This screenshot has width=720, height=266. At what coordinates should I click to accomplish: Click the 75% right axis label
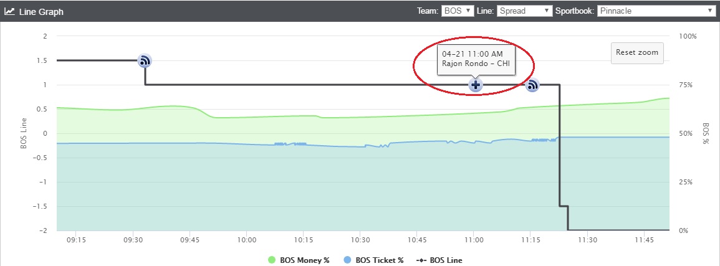pos(684,85)
